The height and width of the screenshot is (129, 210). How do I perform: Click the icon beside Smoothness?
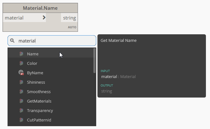[x=21, y=92]
